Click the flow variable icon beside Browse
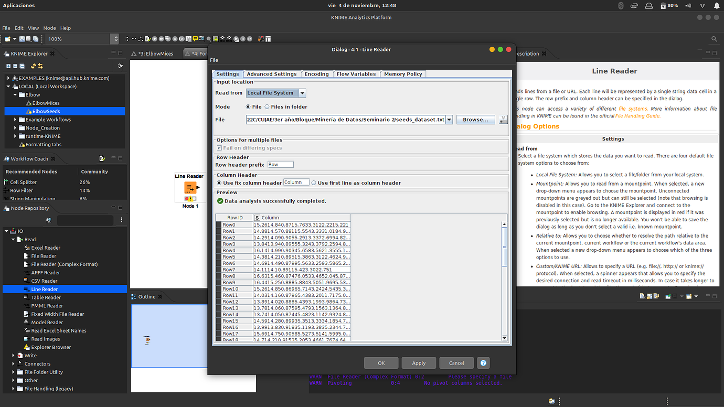Screen dimensions: 724x407 [x=504, y=120]
